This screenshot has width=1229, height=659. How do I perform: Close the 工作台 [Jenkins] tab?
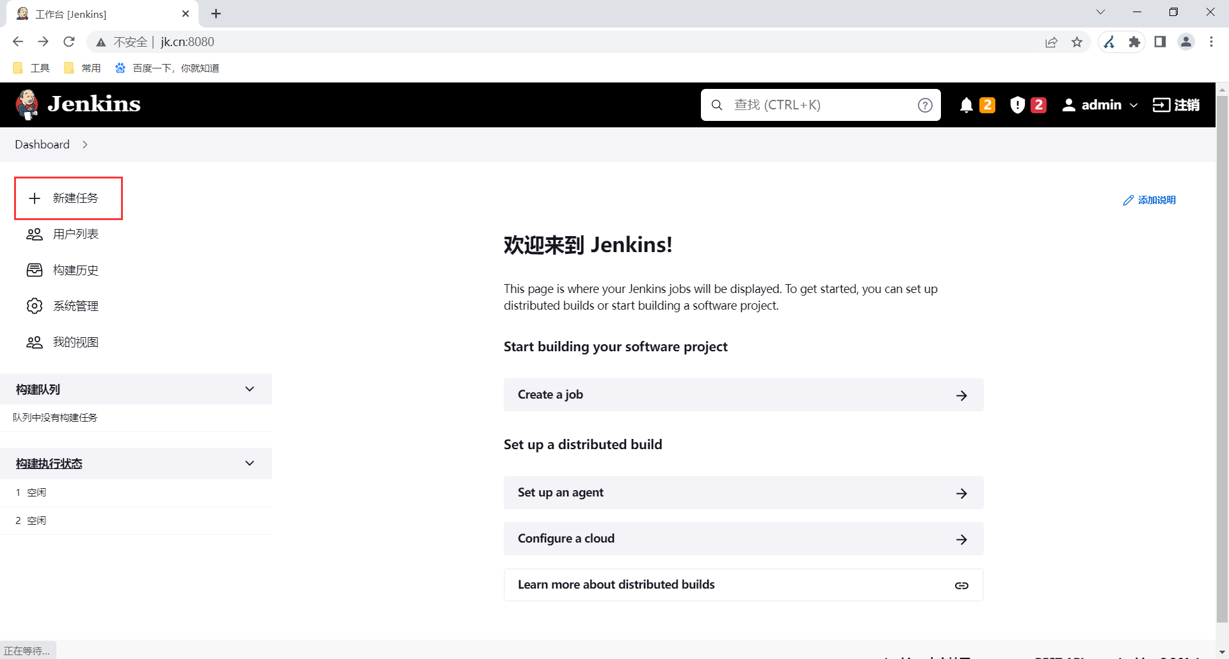(186, 13)
